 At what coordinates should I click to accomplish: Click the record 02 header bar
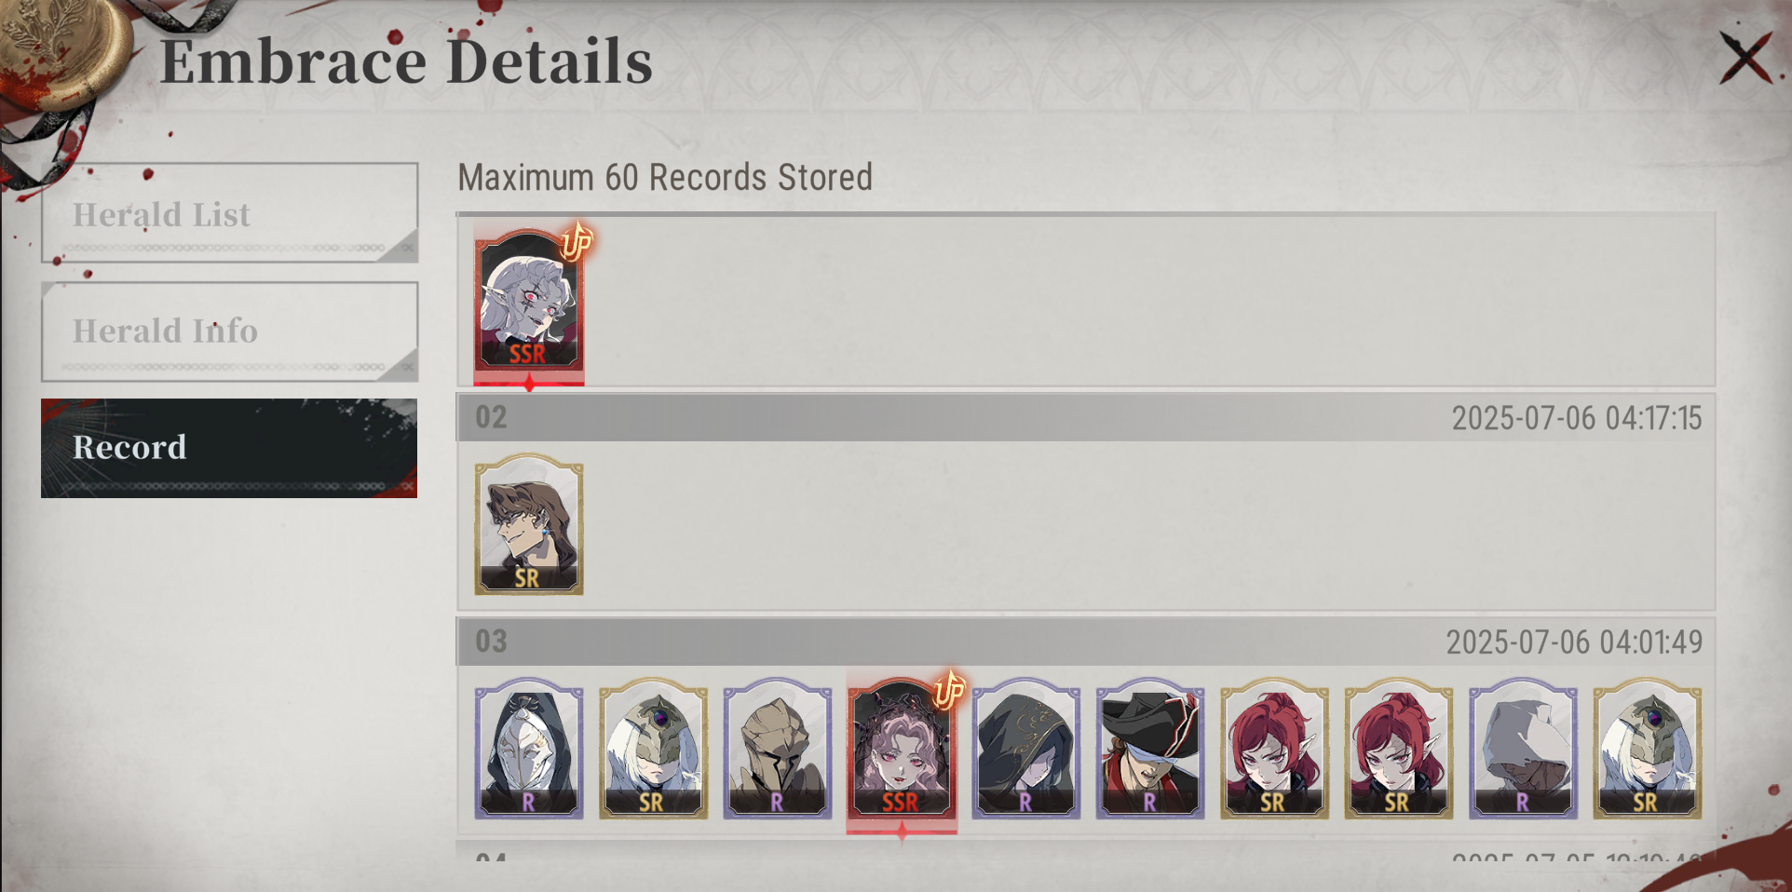click(x=1086, y=417)
